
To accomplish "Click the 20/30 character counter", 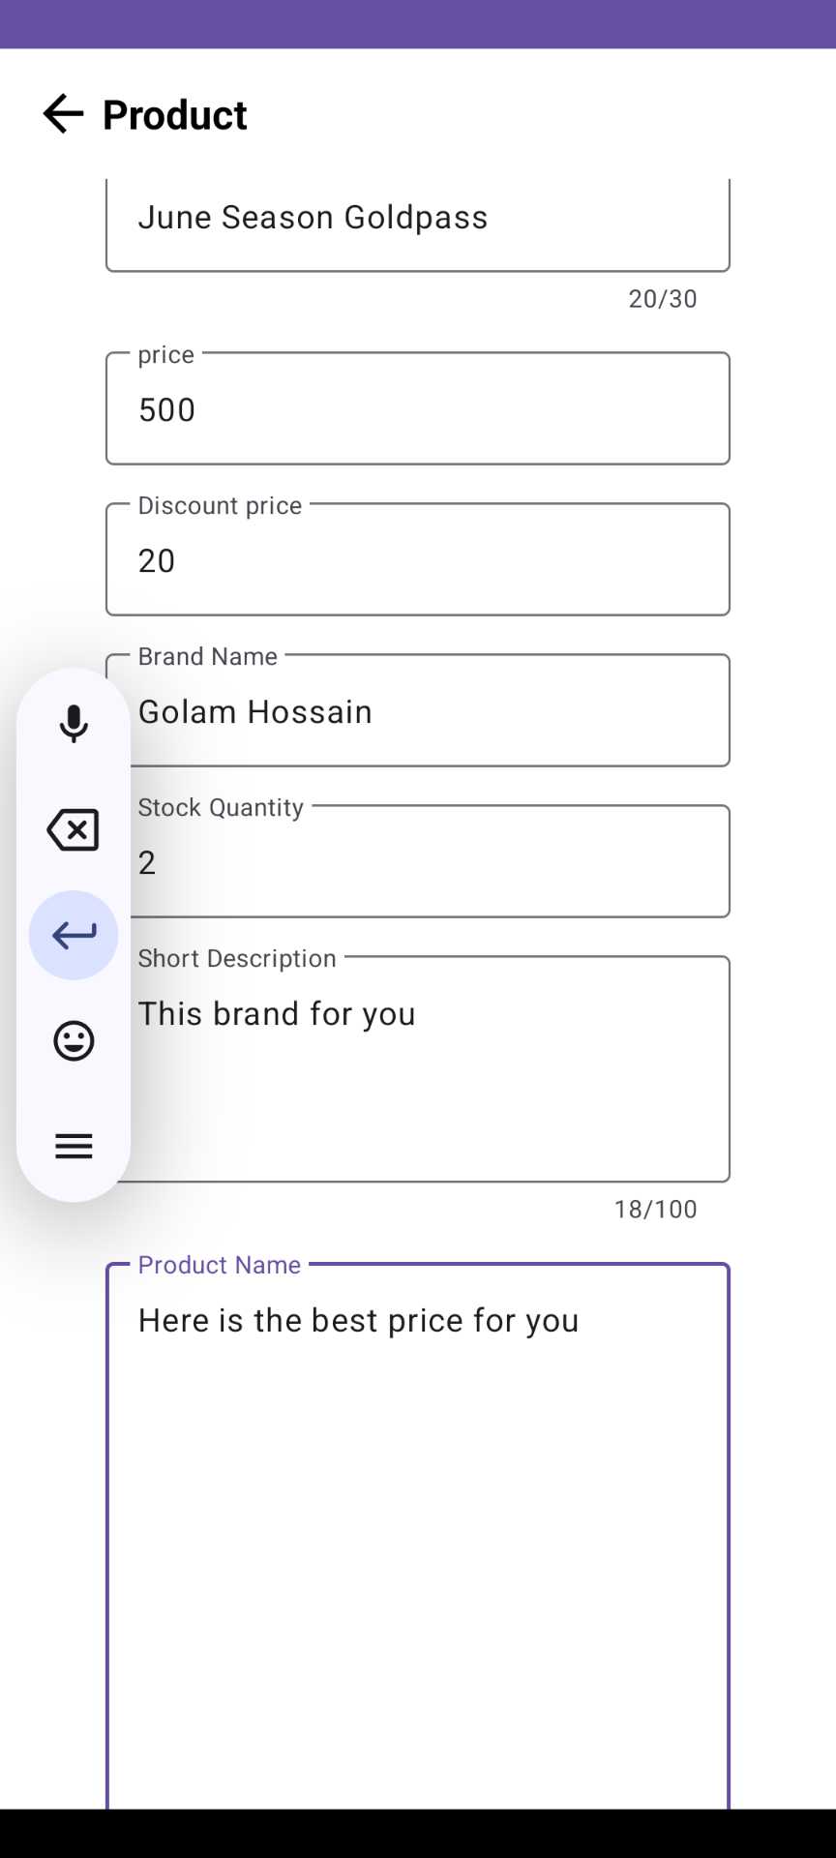I will [x=662, y=299].
